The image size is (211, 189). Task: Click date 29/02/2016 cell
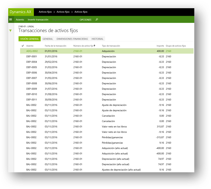(51, 62)
